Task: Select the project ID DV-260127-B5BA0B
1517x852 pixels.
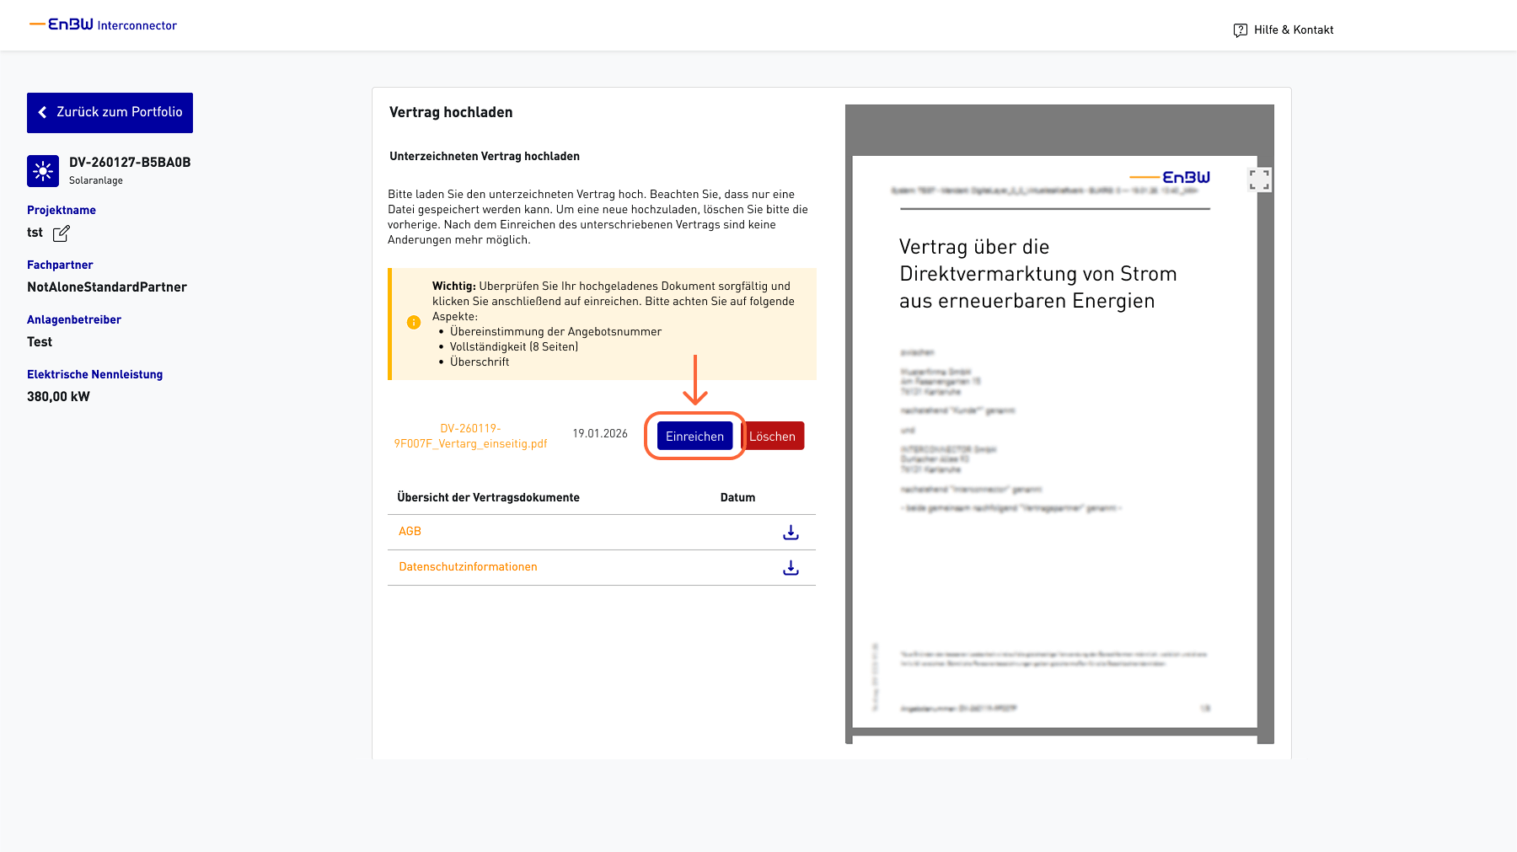Action: 130,162
